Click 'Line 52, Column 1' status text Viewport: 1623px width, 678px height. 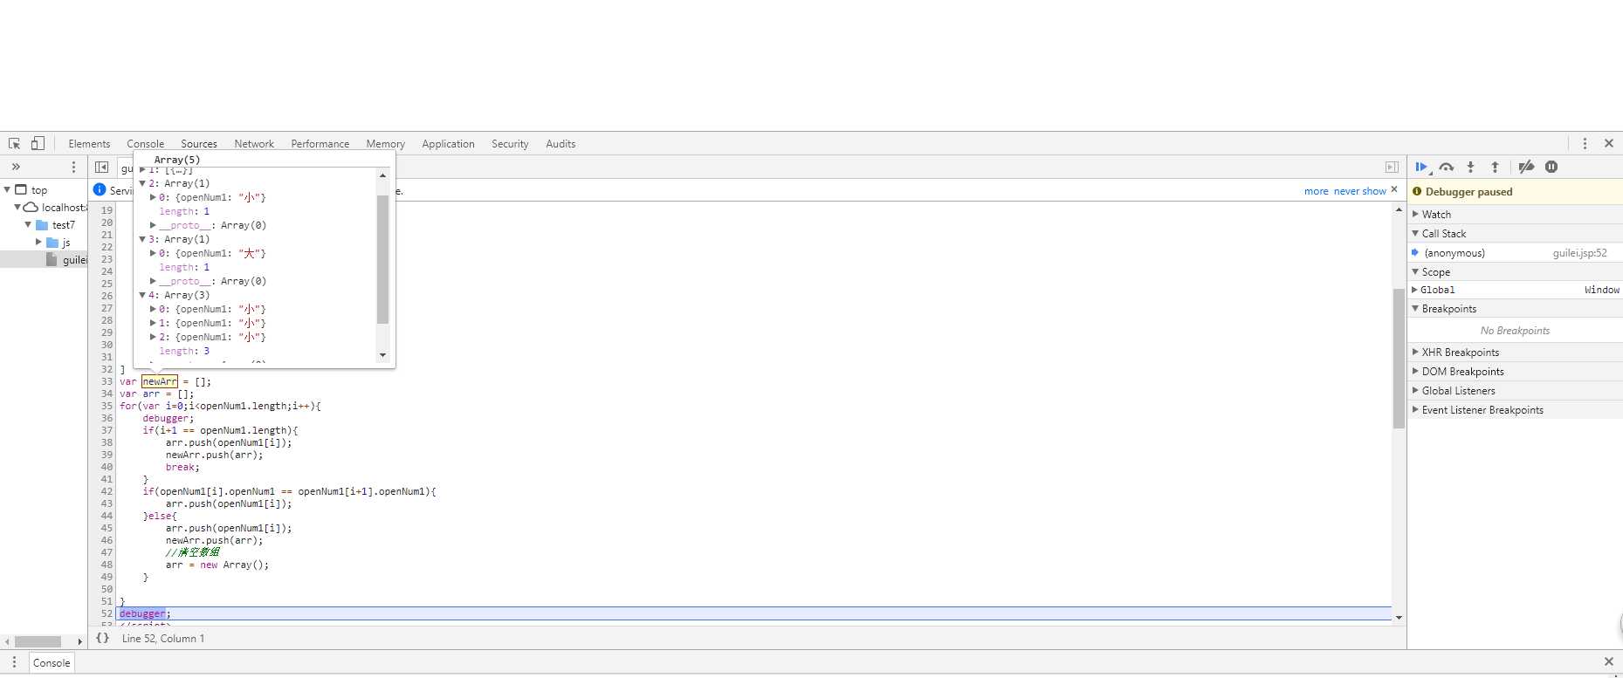click(x=163, y=639)
